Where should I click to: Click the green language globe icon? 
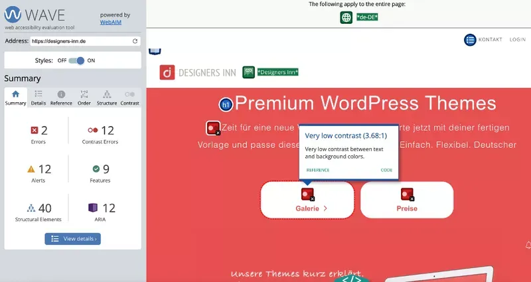click(346, 17)
